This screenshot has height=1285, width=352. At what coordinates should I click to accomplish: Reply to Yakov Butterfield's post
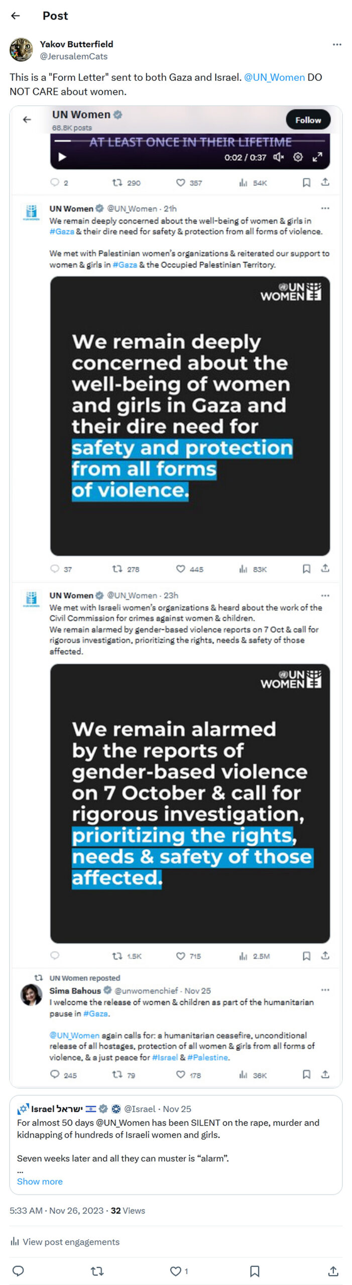click(x=18, y=1270)
